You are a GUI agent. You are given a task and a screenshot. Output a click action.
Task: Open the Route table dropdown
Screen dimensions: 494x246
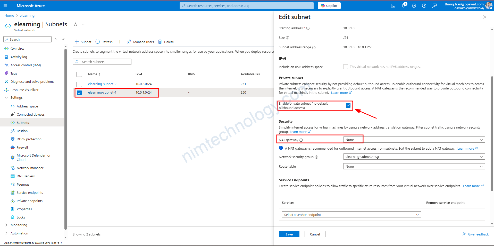point(414,166)
